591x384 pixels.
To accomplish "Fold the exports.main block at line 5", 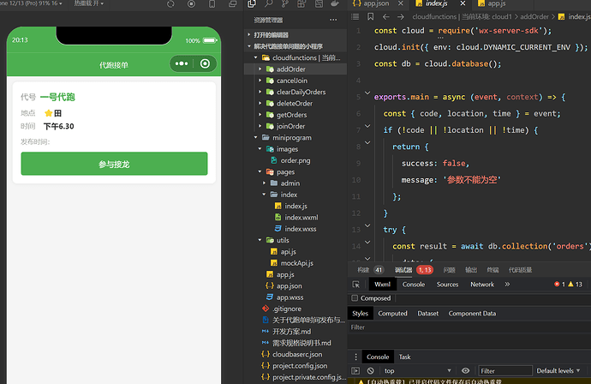I will 367,93.
